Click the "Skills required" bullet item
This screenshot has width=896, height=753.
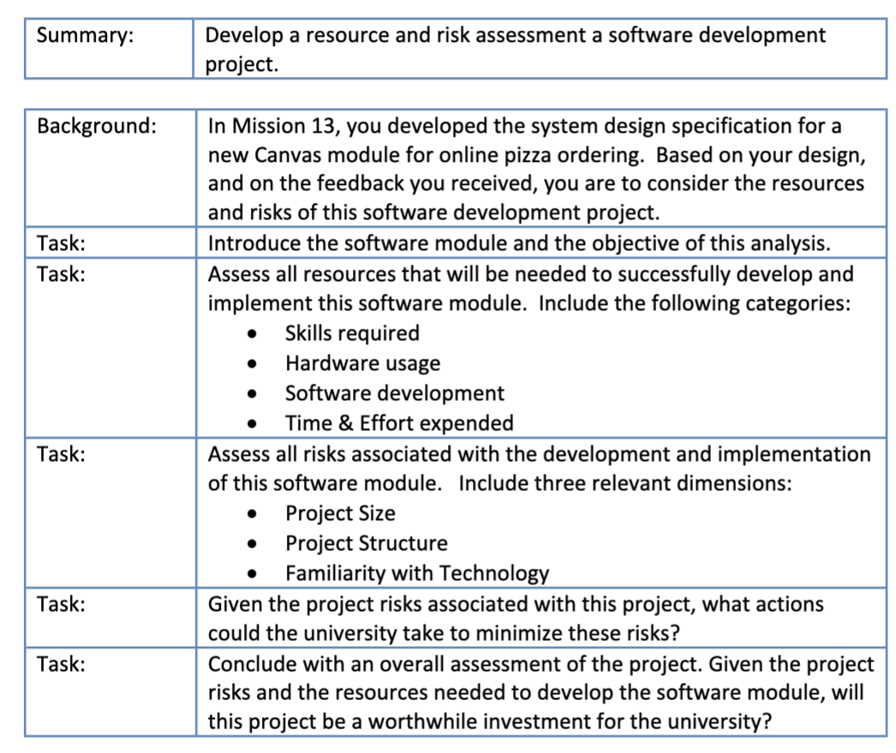pos(352,333)
